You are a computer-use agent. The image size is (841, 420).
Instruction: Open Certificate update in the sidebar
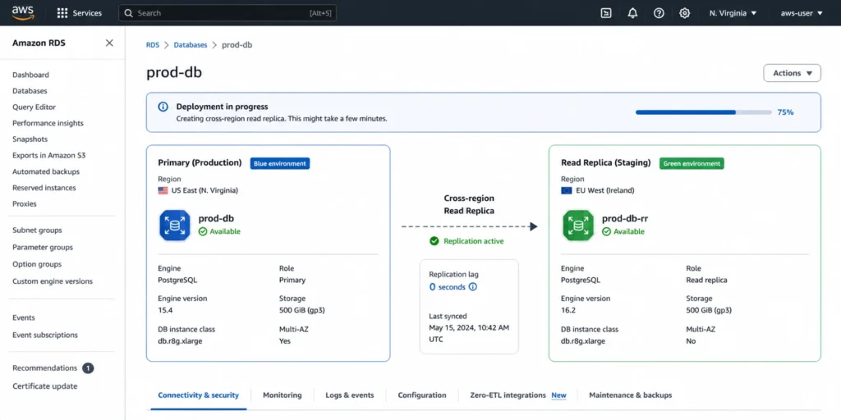click(45, 386)
